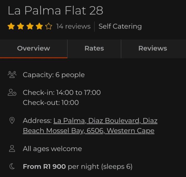Switch to the Rates tab
The height and width of the screenshot is (177, 186).
coord(94,48)
